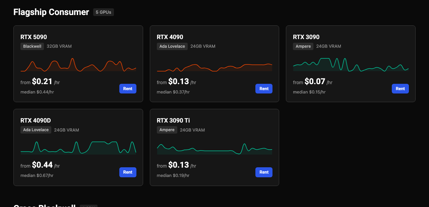The width and height of the screenshot is (429, 207).
Task: Click the RTX 3090 Ti price history sparkline
Action: pos(214,149)
